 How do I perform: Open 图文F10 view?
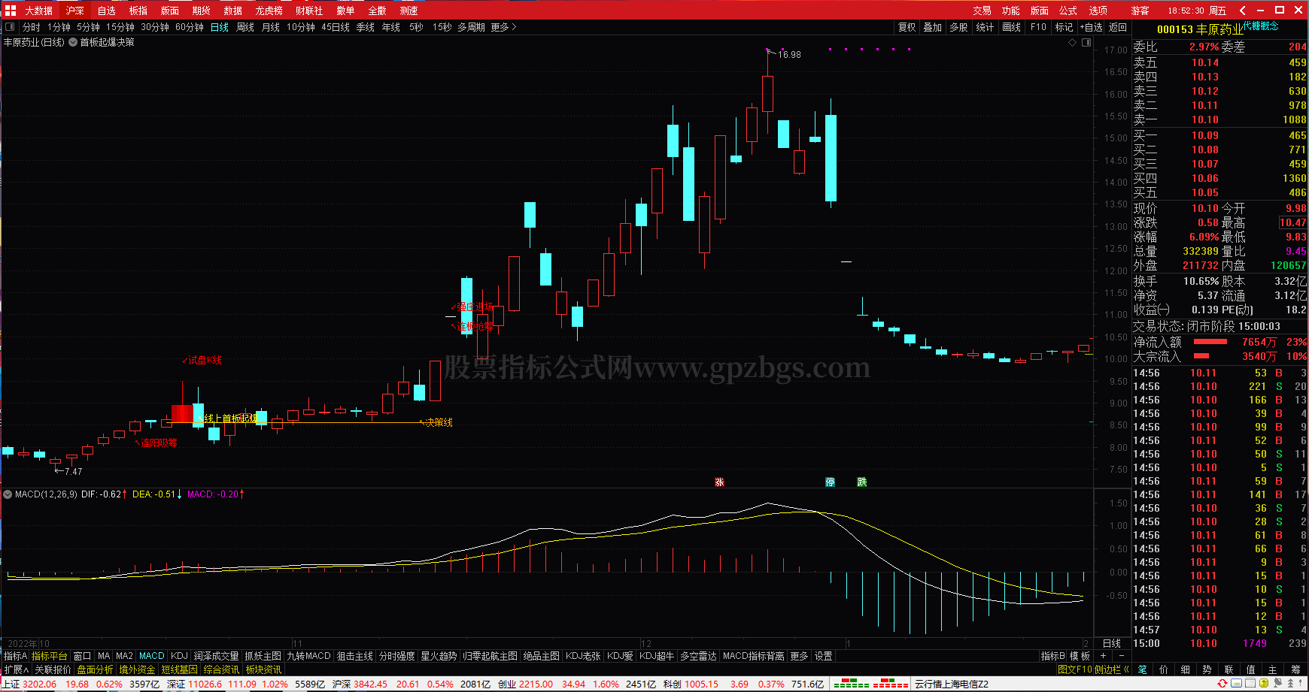coord(1074,669)
